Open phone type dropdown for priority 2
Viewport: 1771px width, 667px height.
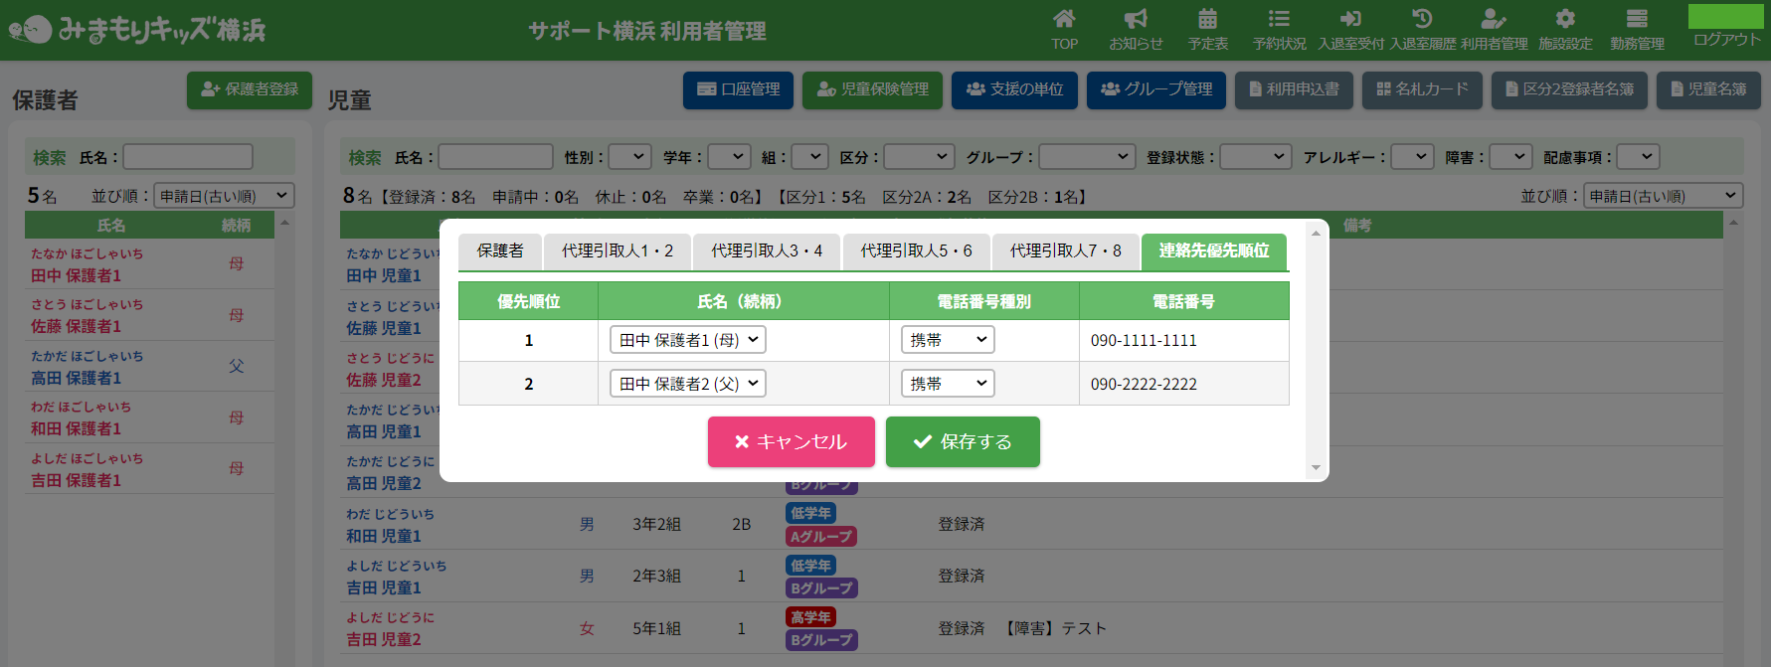coord(948,384)
